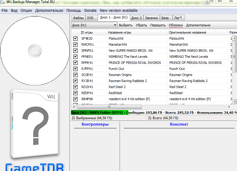Click the GameTDB logo
237x171 pixels.
pos(35,167)
